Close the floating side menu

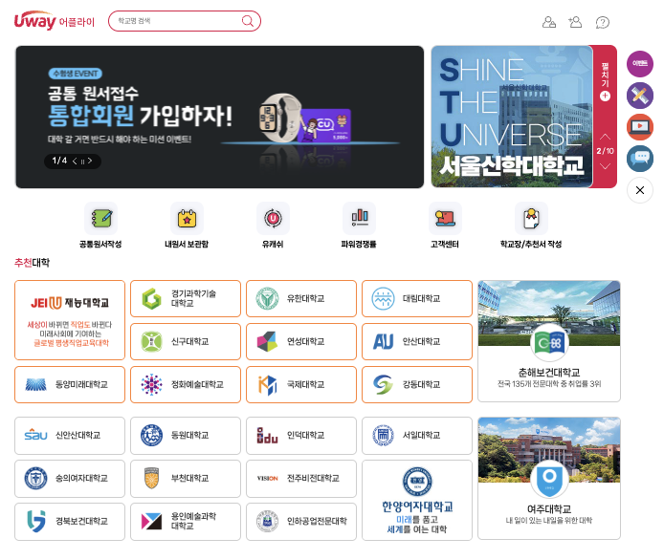(640, 190)
